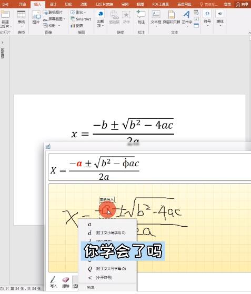This screenshot has width=251, height=294.
Task: Switch to the Design (设计) tab
Action: (x=53, y=4)
